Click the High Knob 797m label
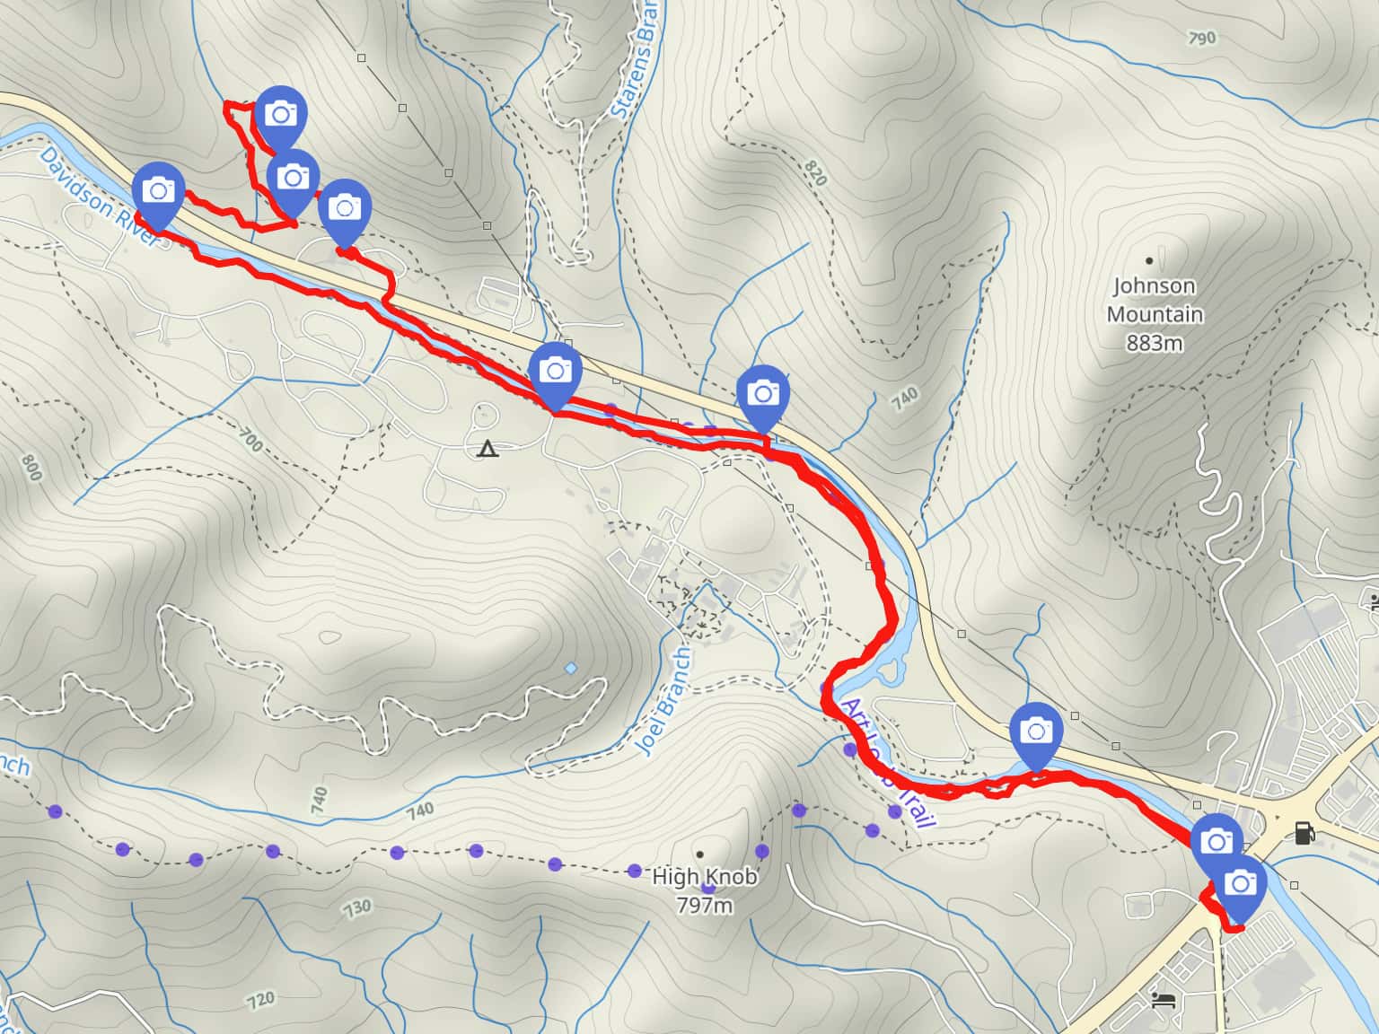The width and height of the screenshot is (1379, 1034). [x=705, y=890]
